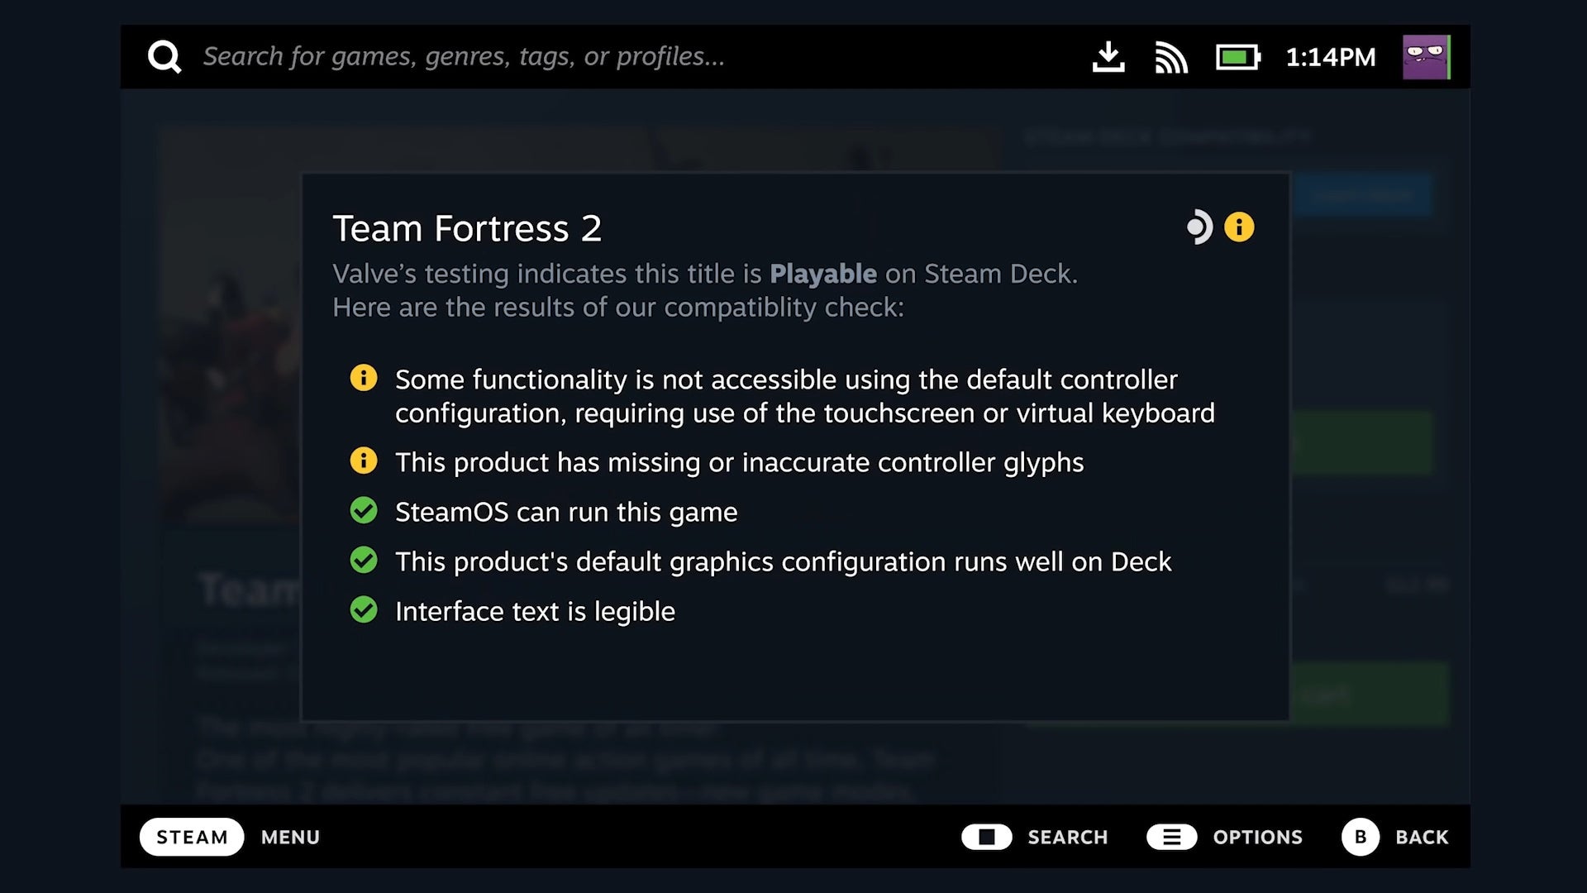
Task: Check the battery indicator icon
Action: tap(1237, 56)
